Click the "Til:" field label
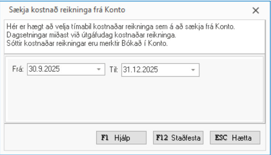 pyautogui.click(x=113, y=69)
